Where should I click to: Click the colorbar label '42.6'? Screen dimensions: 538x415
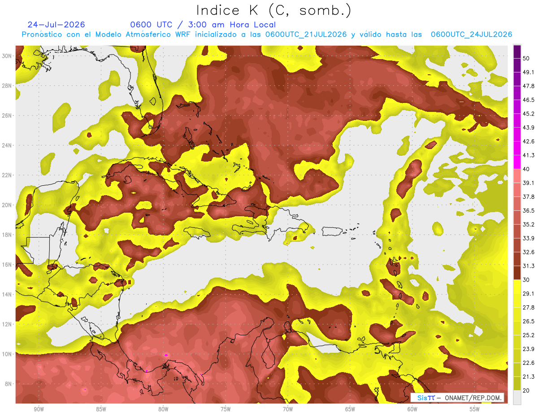click(528, 141)
